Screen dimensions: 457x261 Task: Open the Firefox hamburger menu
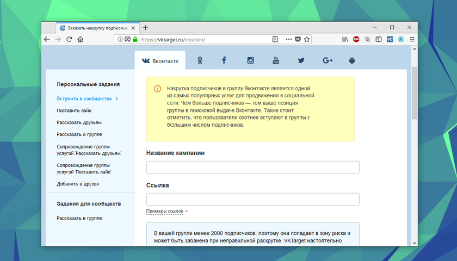click(412, 39)
